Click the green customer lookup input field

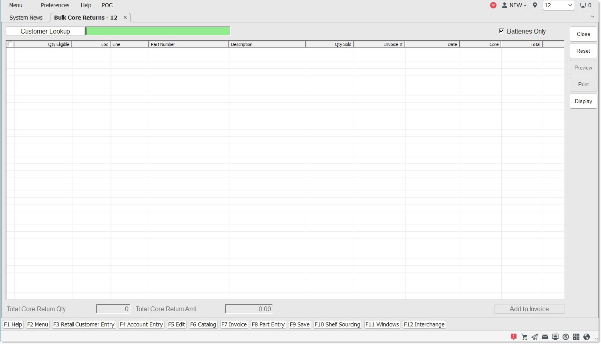158,31
